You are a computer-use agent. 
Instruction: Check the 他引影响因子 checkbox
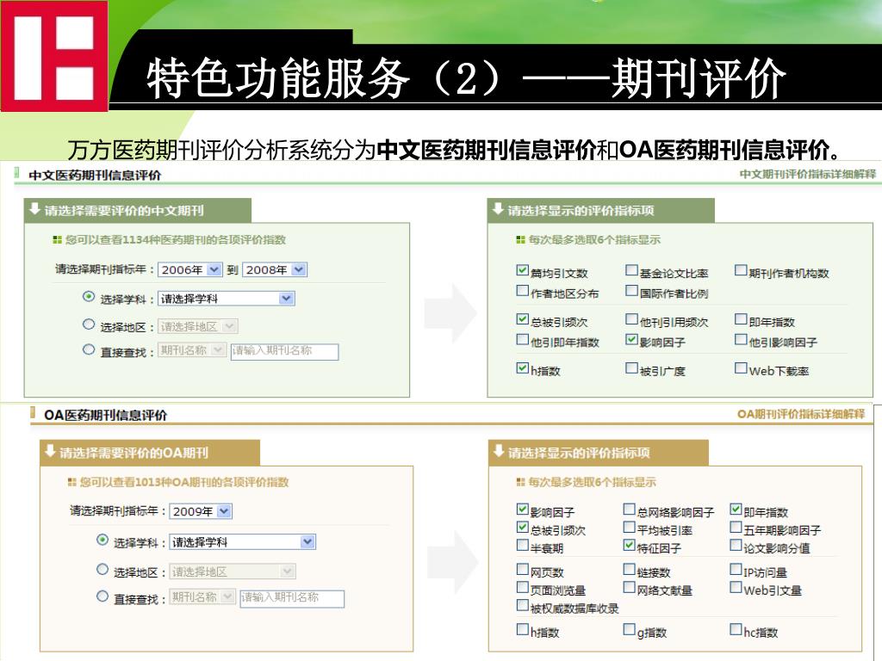(741, 339)
